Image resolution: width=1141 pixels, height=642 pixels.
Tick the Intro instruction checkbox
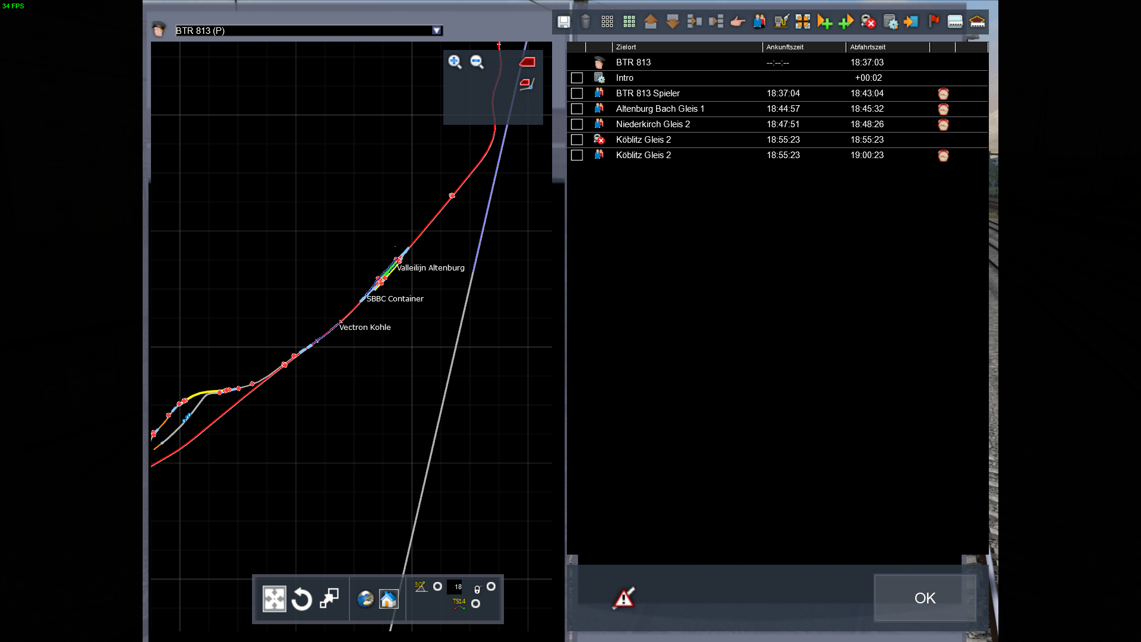(x=576, y=78)
